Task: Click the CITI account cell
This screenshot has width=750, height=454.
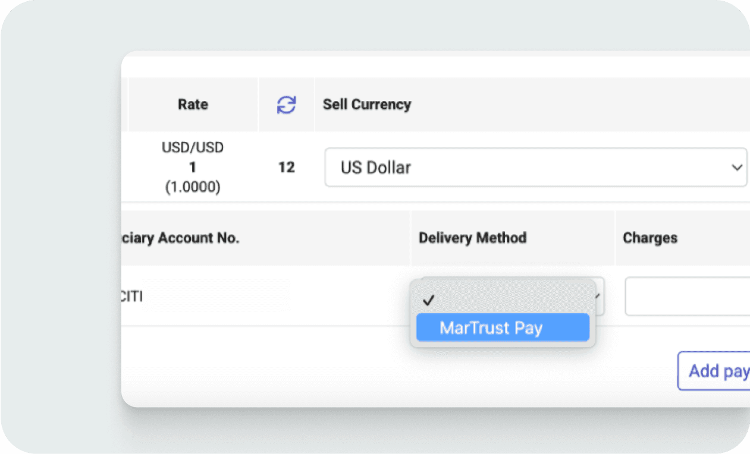Action: (132, 296)
